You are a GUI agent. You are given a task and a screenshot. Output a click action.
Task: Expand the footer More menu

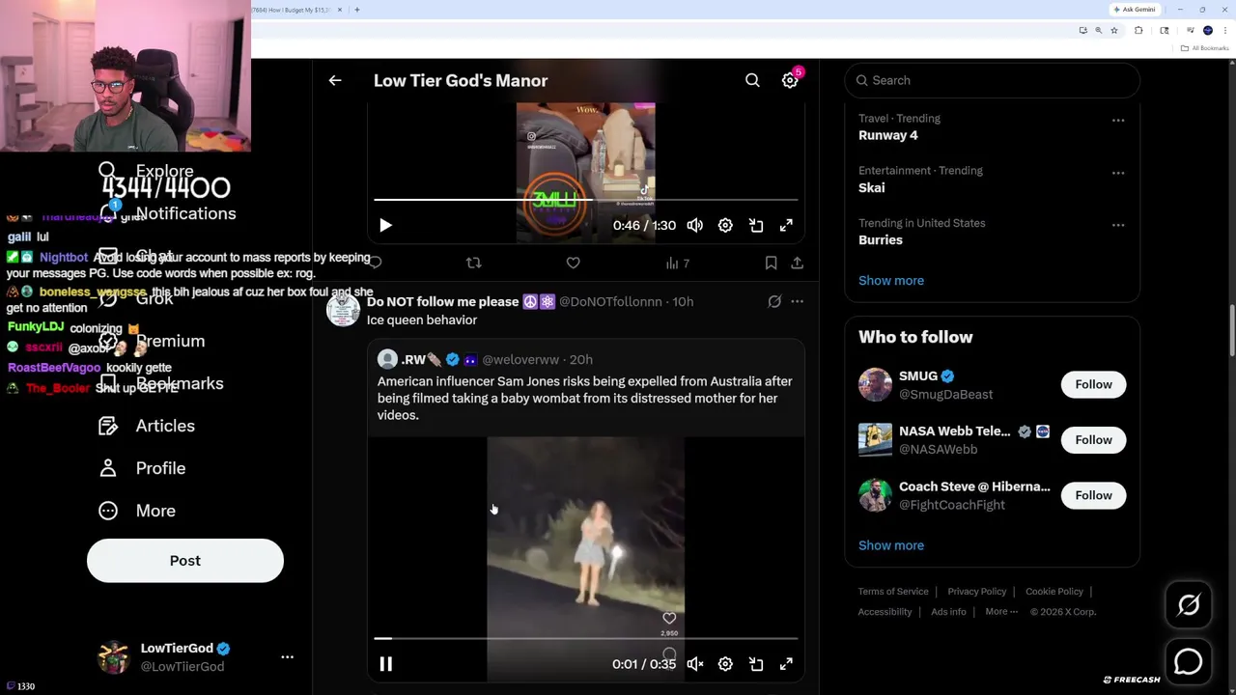click(x=1001, y=611)
